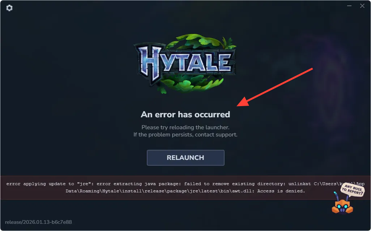The width and height of the screenshot is (371, 231).
Task: Close the Hytale launcher window
Action: [362, 6]
